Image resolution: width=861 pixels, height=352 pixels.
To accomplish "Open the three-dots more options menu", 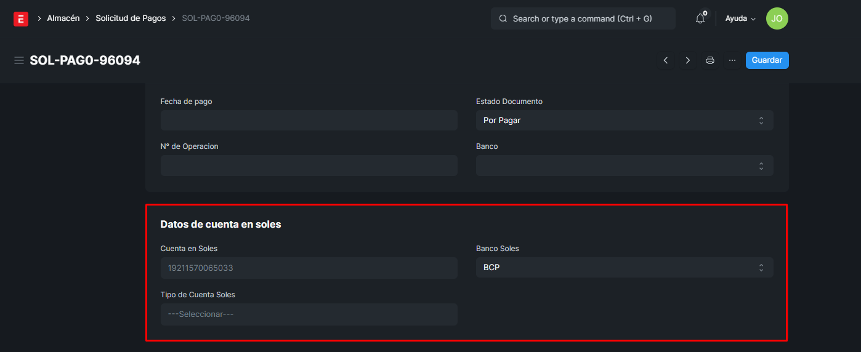I will (x=732, y=60).
